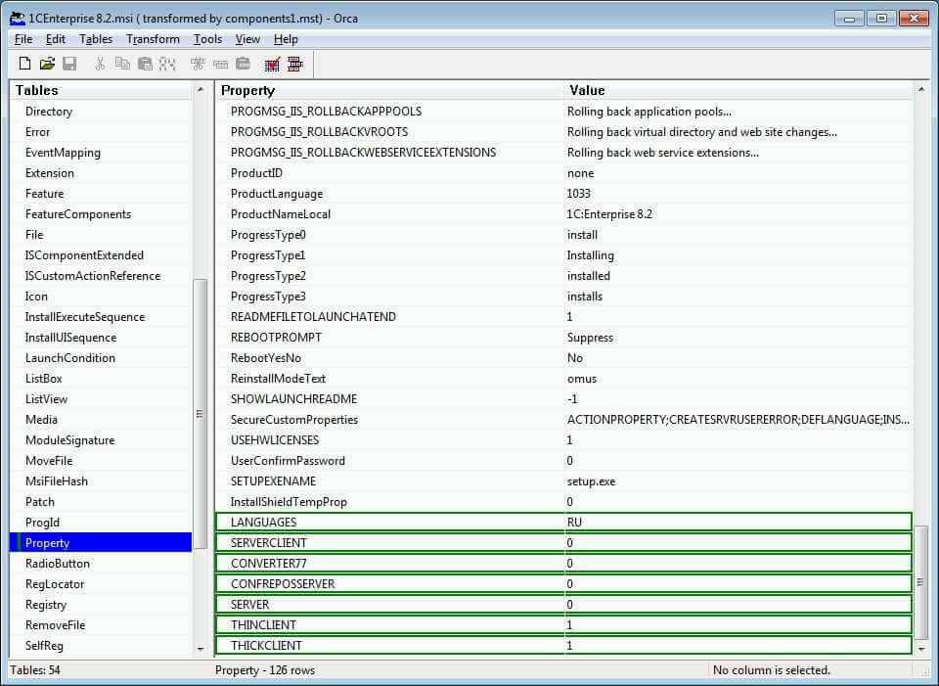
Task: Open the File menu
Action: [x=23, y=39]
